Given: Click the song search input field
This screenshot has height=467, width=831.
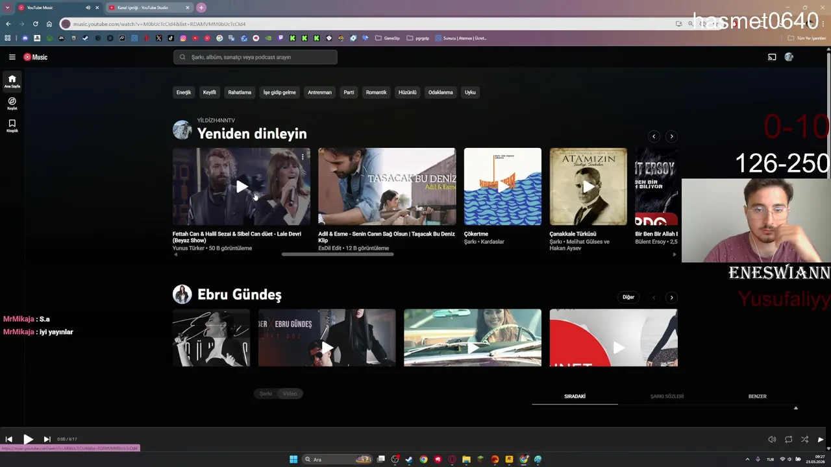Looking at the screenshot, I should [255, 57].
